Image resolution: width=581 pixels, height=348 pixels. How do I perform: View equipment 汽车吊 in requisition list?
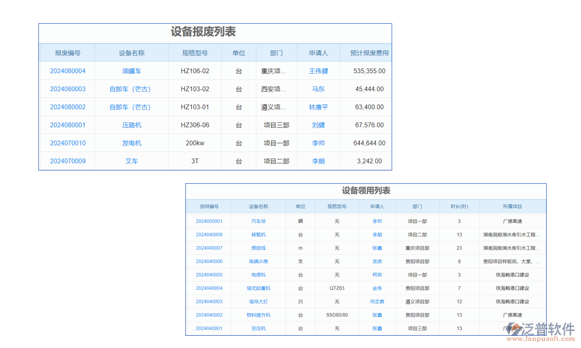(x=258, y=221)
